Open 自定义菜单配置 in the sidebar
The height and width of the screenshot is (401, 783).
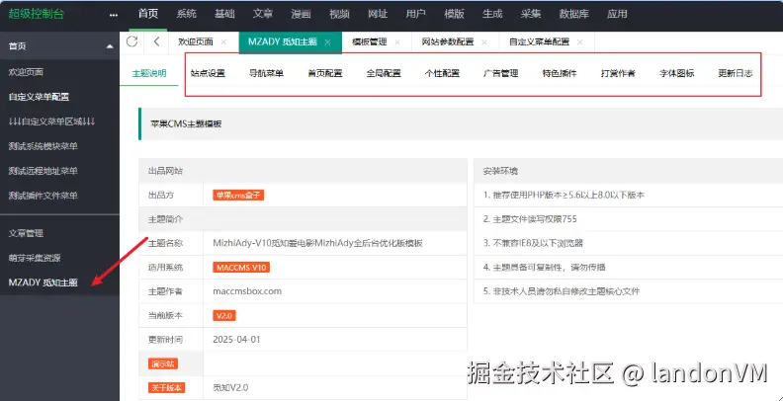(x=39, y=97)
